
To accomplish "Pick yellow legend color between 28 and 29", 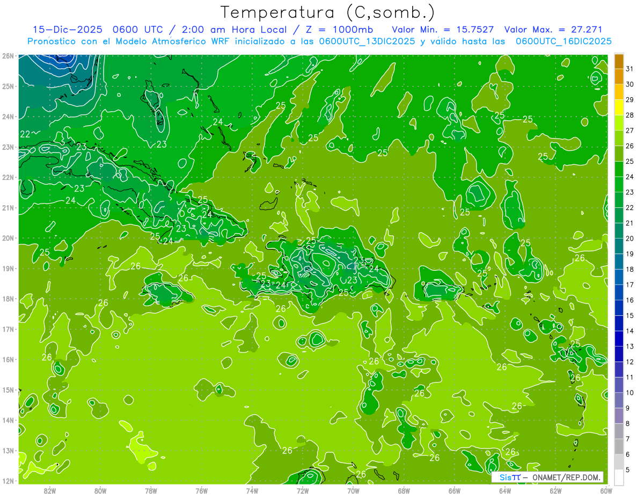I will (619, 107).
